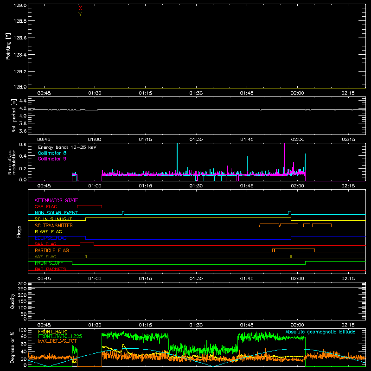Click the raised PARTICLE_FLAG segment

[x=294, y=249]
